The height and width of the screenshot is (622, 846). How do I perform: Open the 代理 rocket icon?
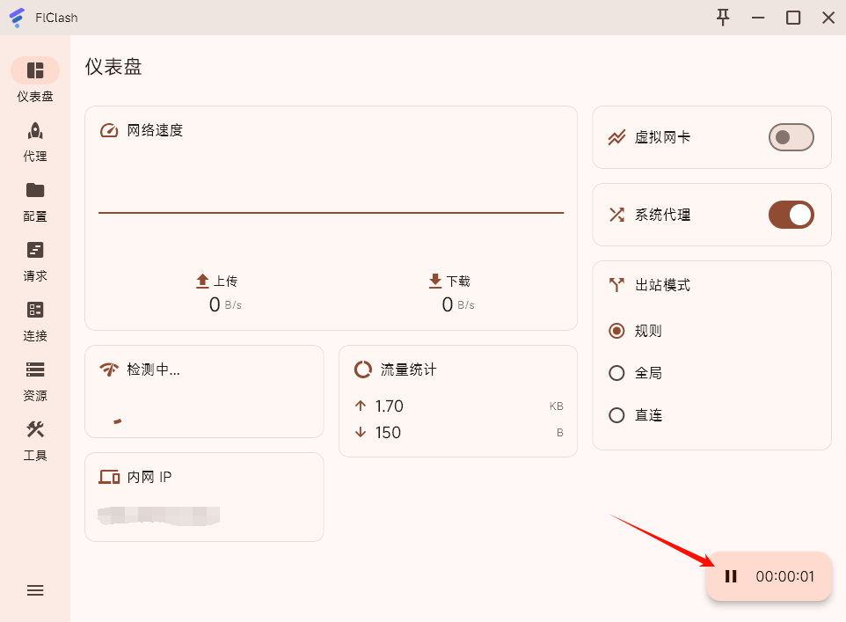click(x=35, y=131)
